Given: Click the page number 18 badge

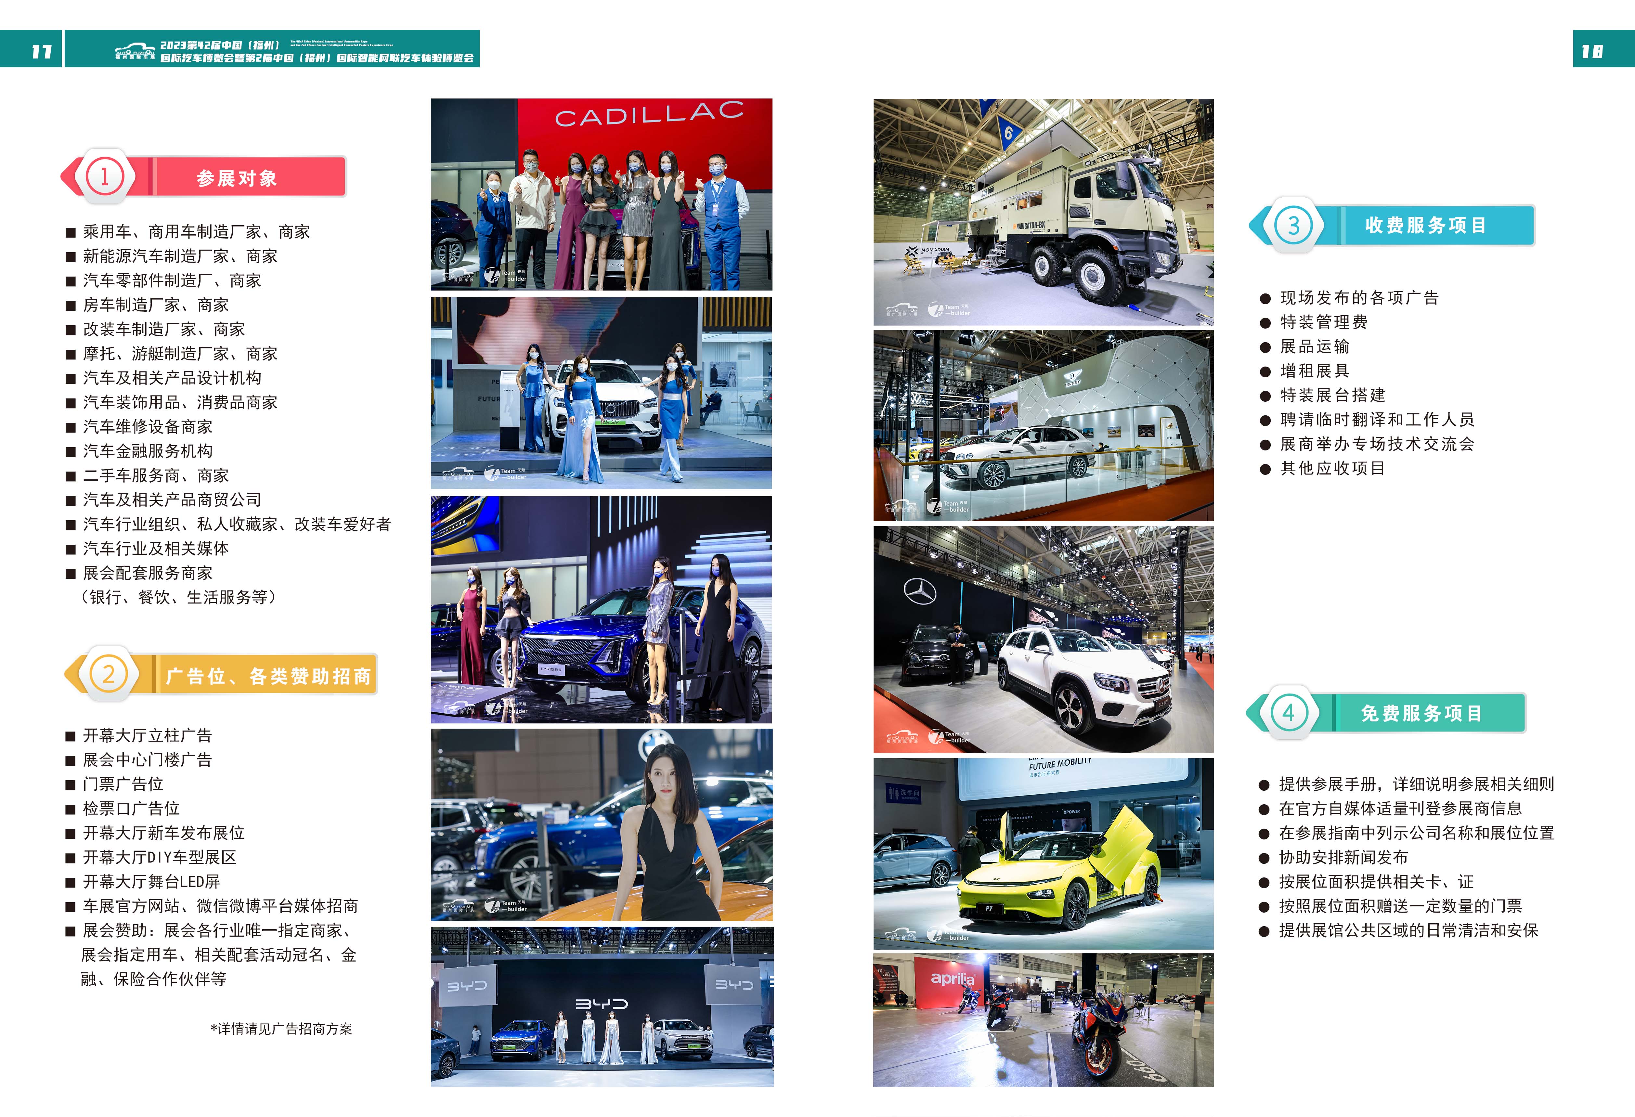Looking at the screenshot, I should (1603, 48).
